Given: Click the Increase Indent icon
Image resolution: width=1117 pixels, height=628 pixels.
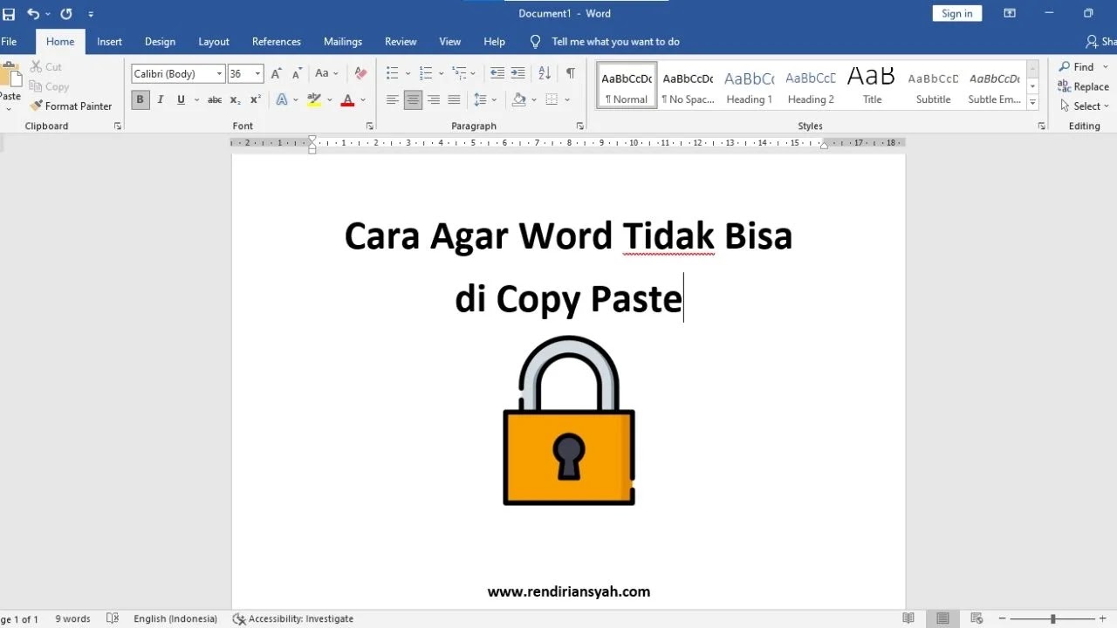Looking at the screenshot, I should [518, 73].
